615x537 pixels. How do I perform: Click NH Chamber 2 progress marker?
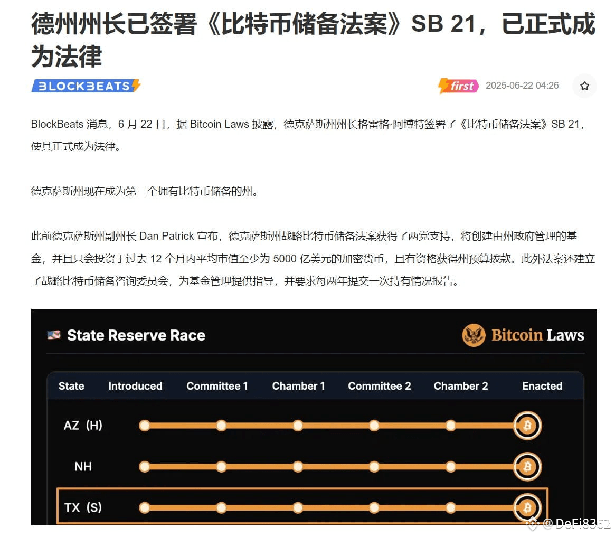coord(451,466)
